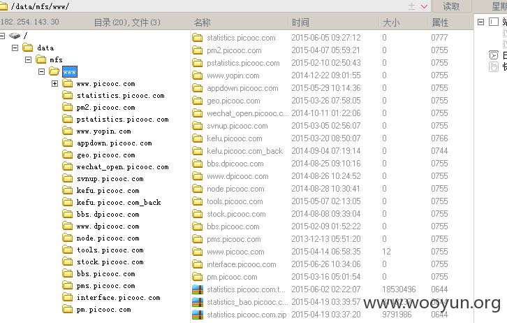
Task: Expand the www.picooc.com tree folder
Action: point(54,83)
